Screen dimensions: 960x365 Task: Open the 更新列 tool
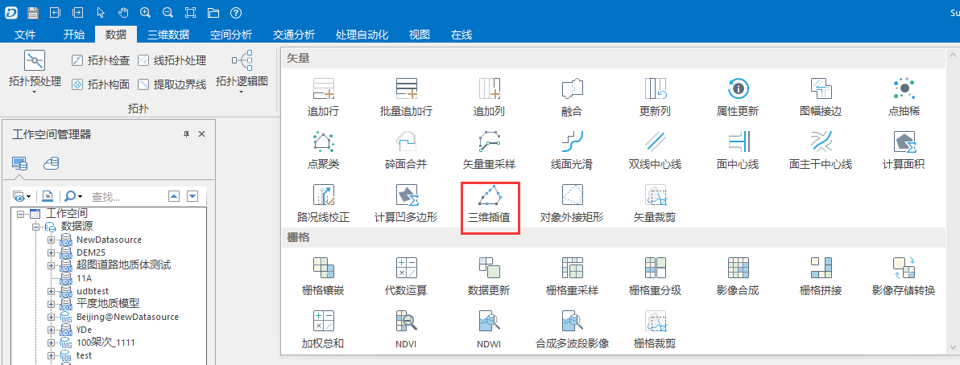[x=655, y=97]
